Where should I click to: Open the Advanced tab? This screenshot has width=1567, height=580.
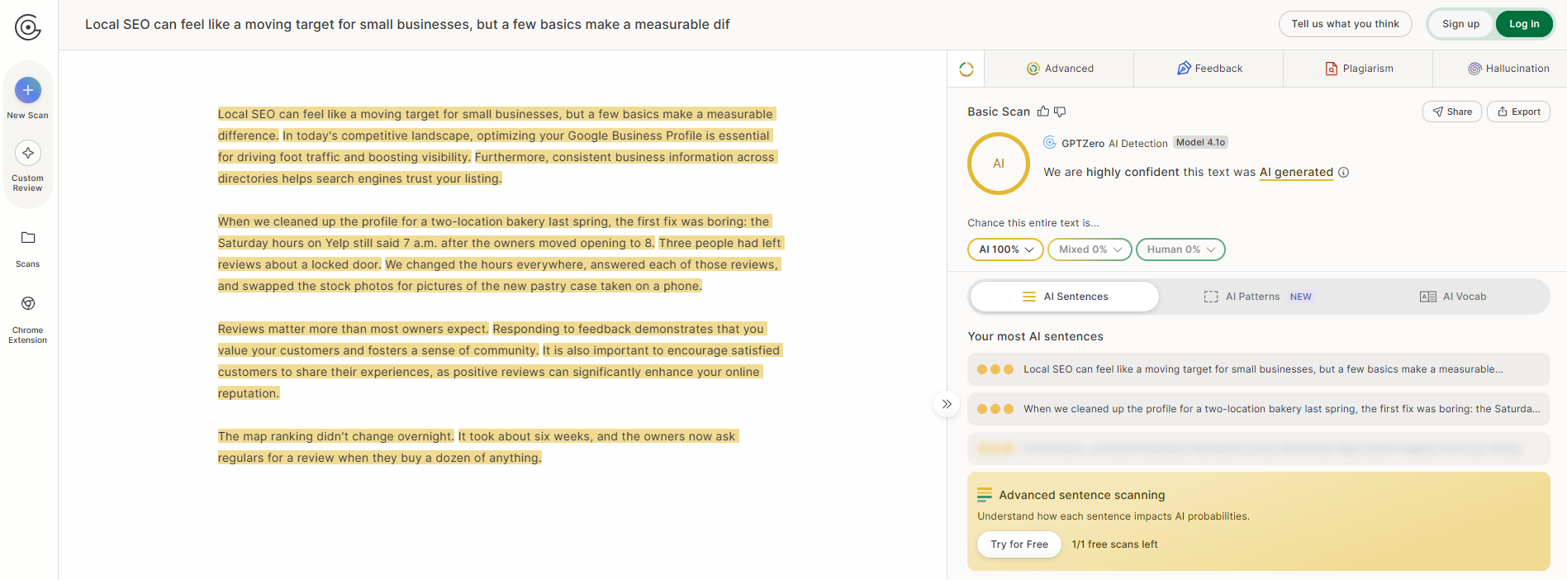click(x=1060, y=69)
